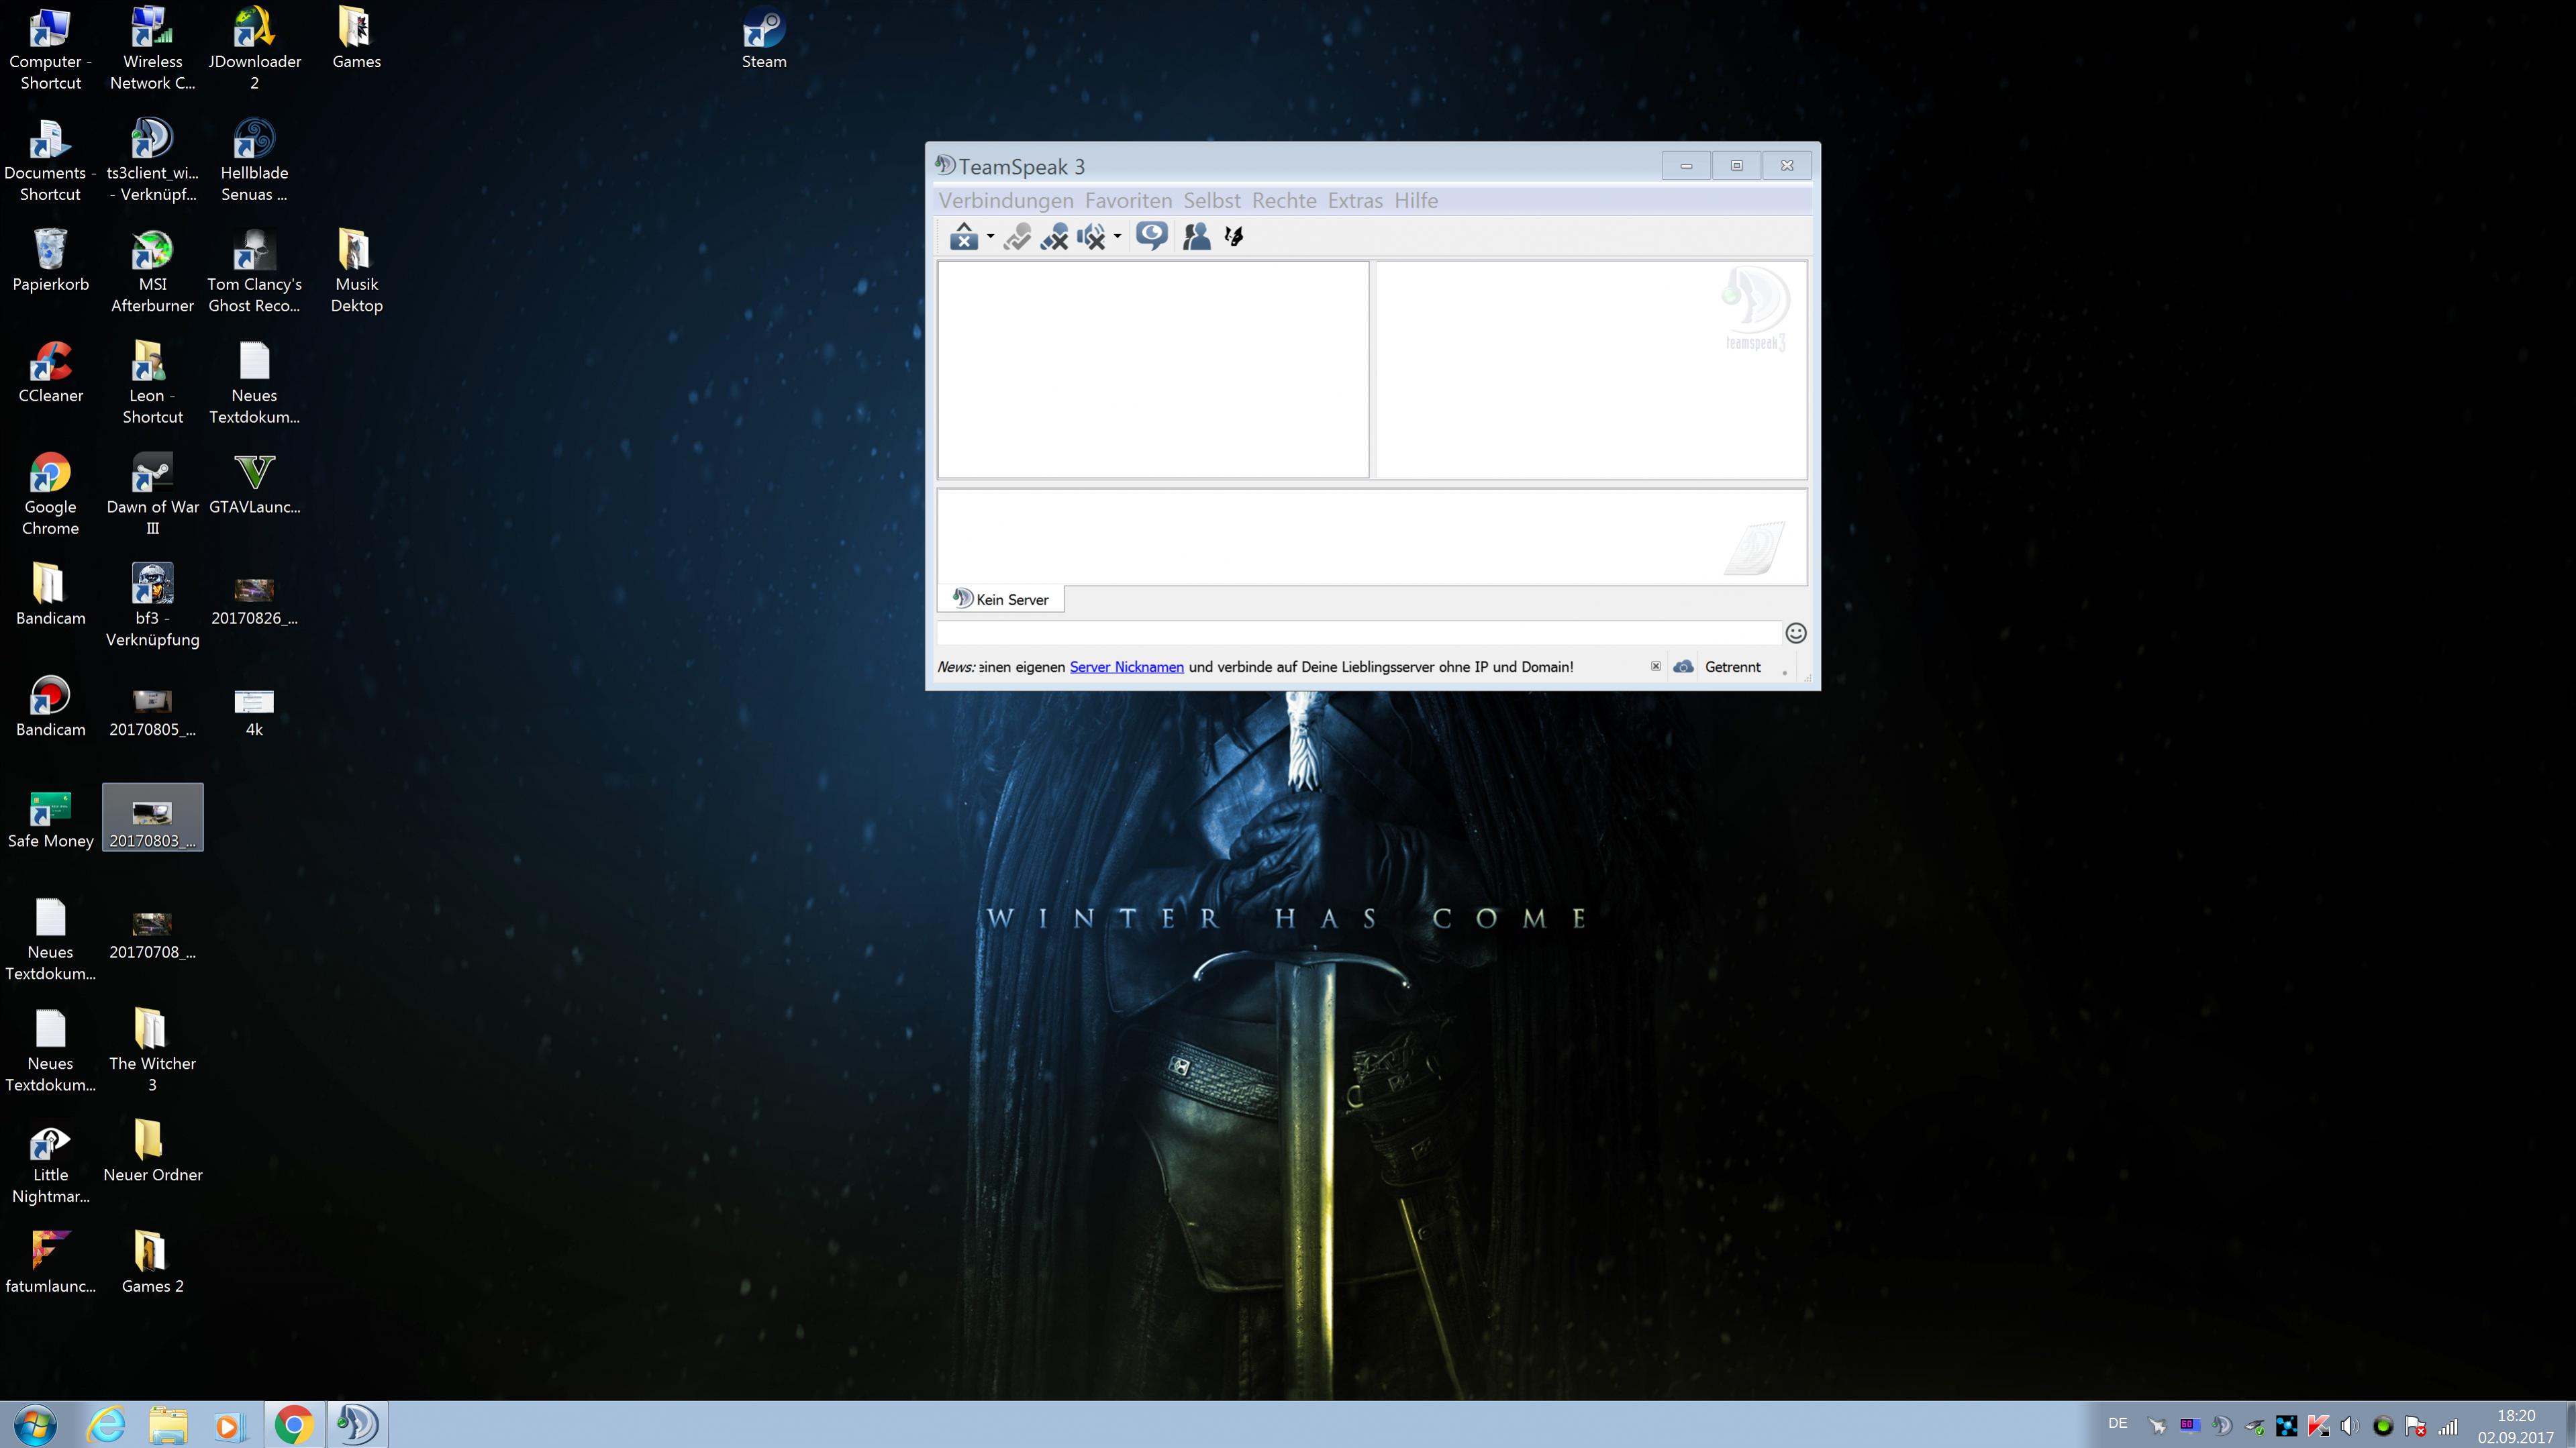Click the Getrennt connection status text
The image size is (2576, 1448).
[x=1733, y=667]
